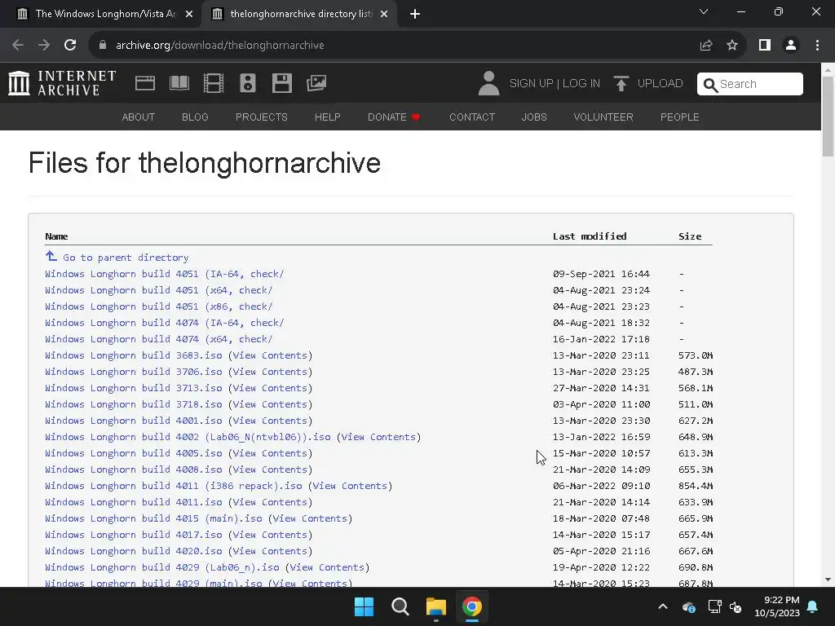Image resolution: width=835 pixels, height=626 pixels.
Task: Open the Video film icon
Action: tap(214, 83)
